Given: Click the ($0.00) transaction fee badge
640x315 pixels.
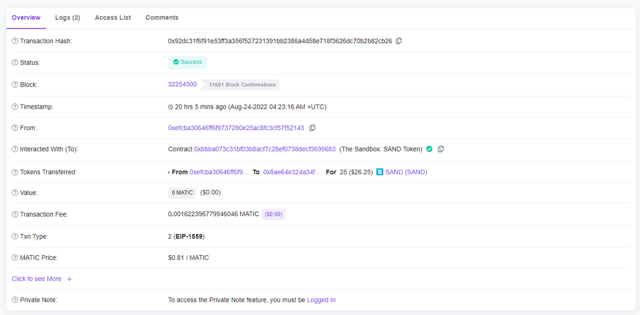Looking at the screenshot, I should [x=274, y=214].
